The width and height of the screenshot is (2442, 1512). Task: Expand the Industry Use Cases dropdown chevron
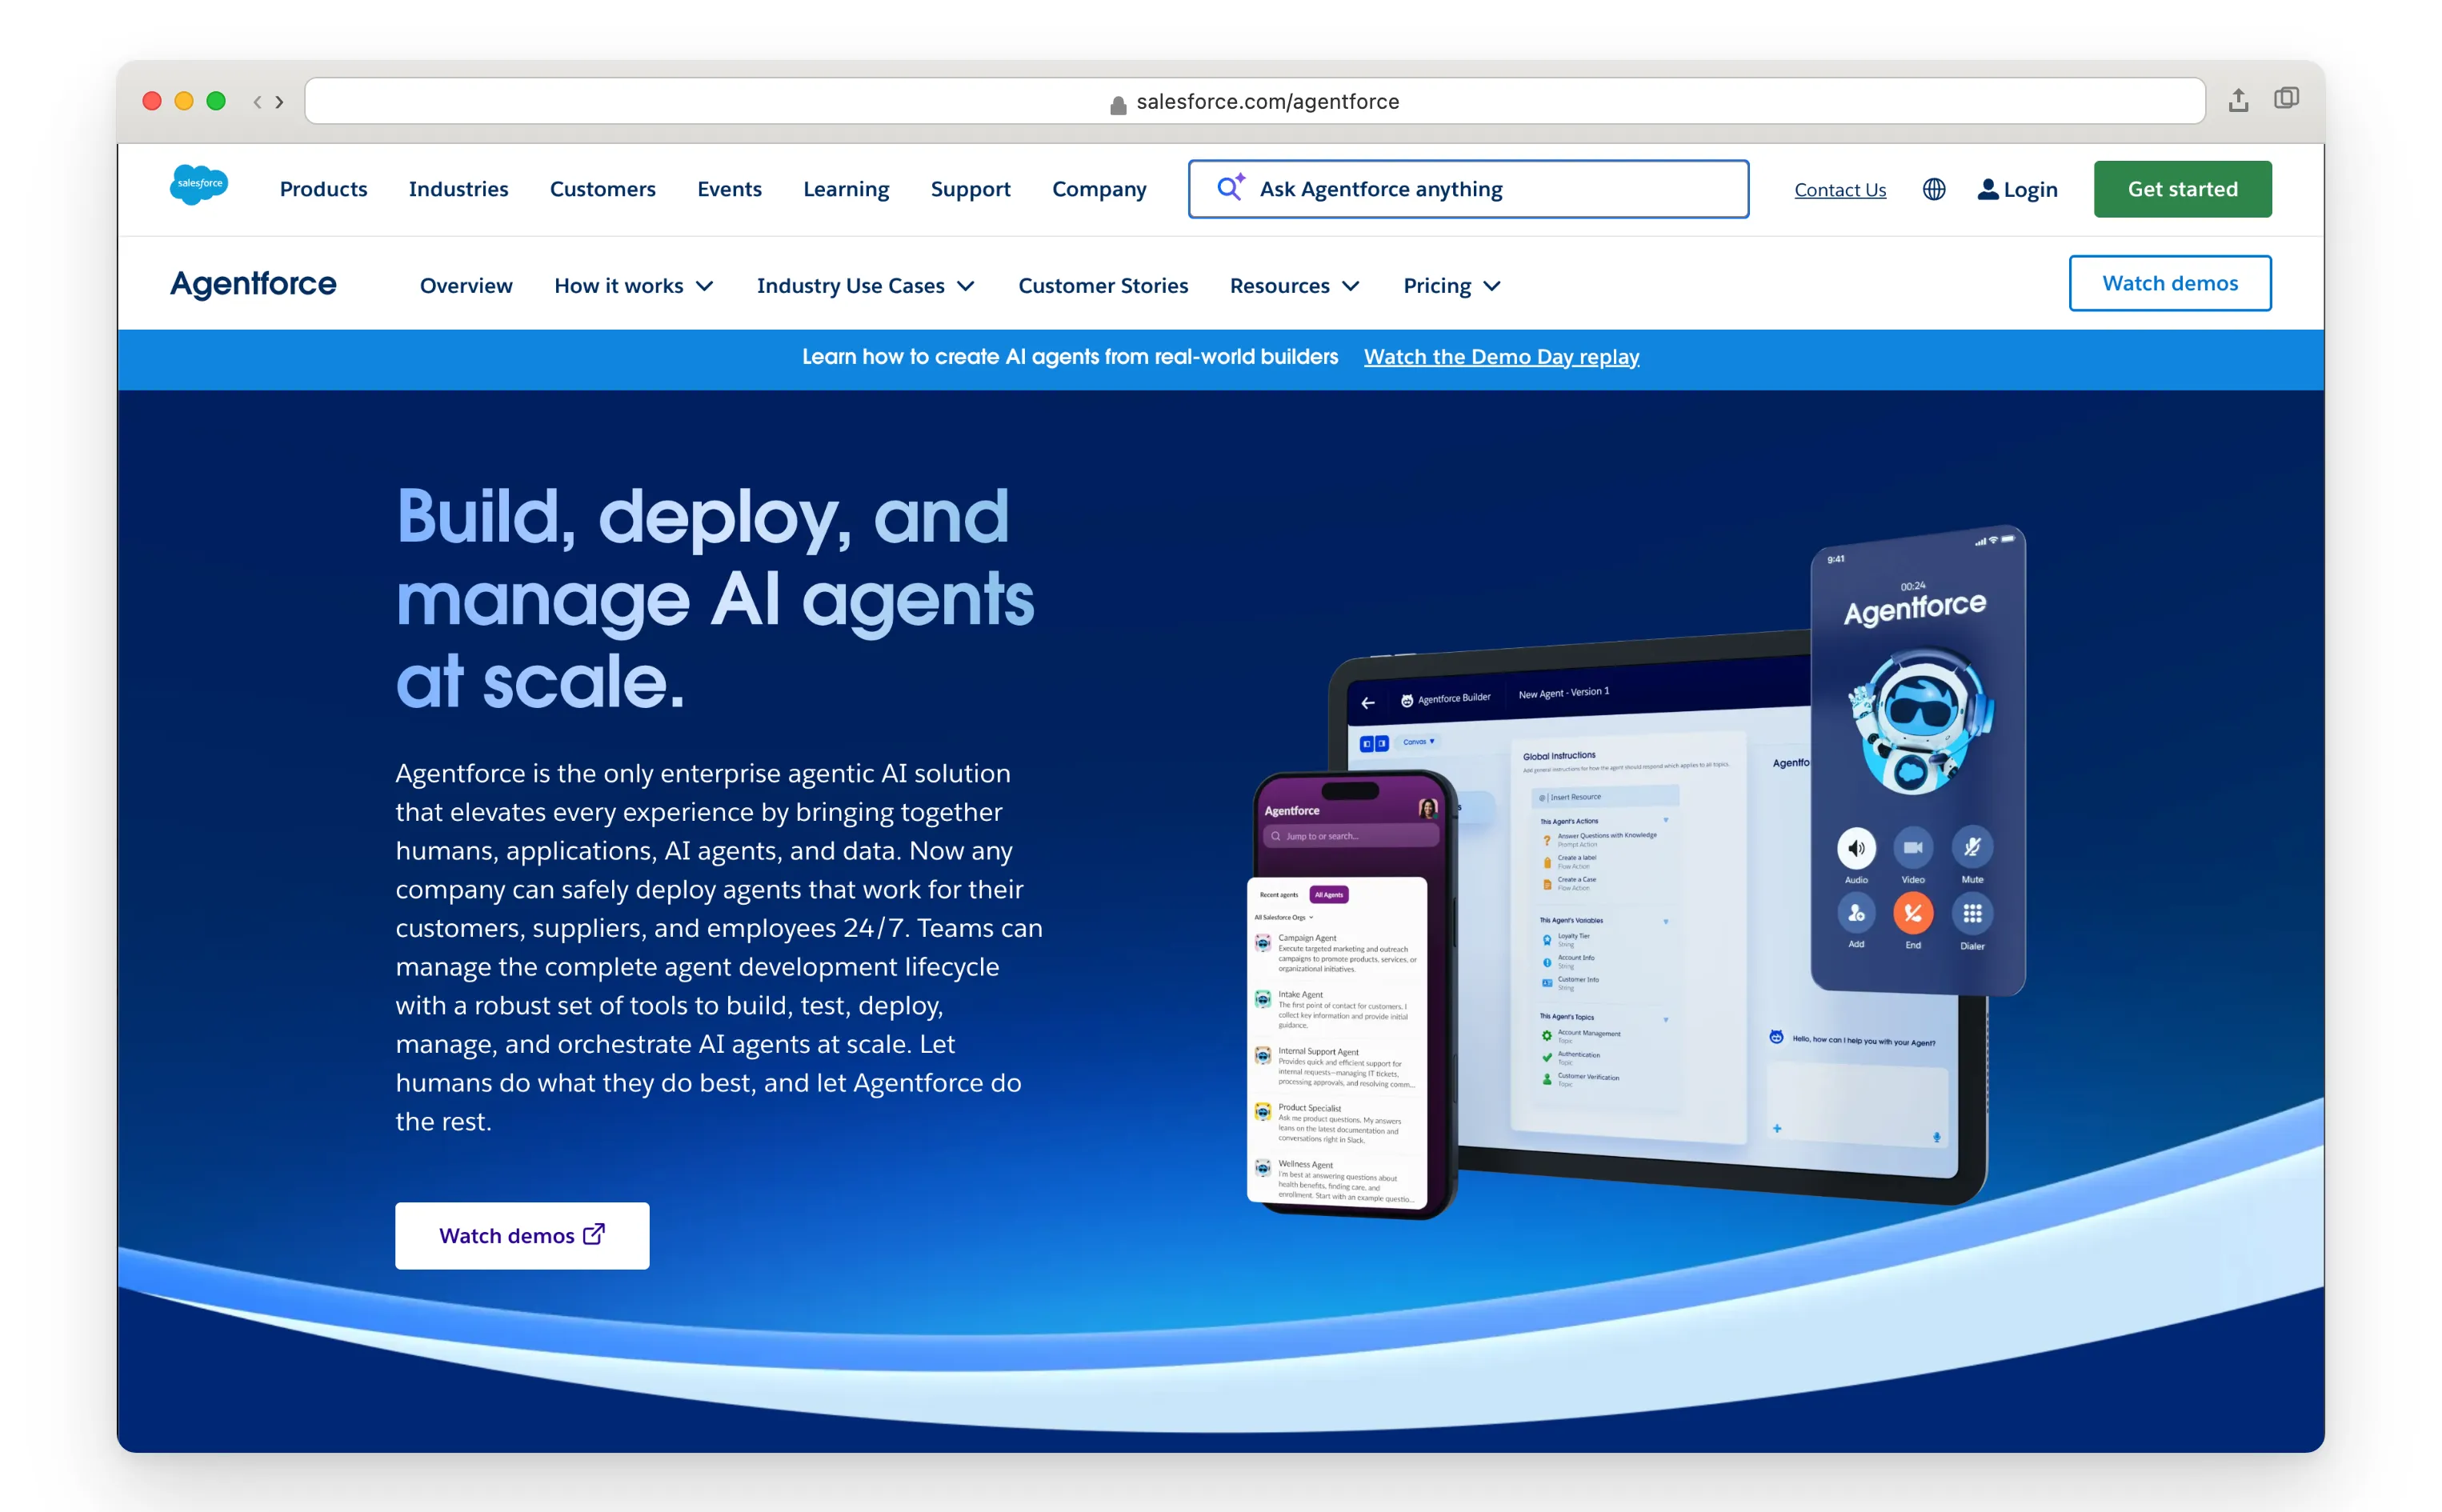click(965, 286)
